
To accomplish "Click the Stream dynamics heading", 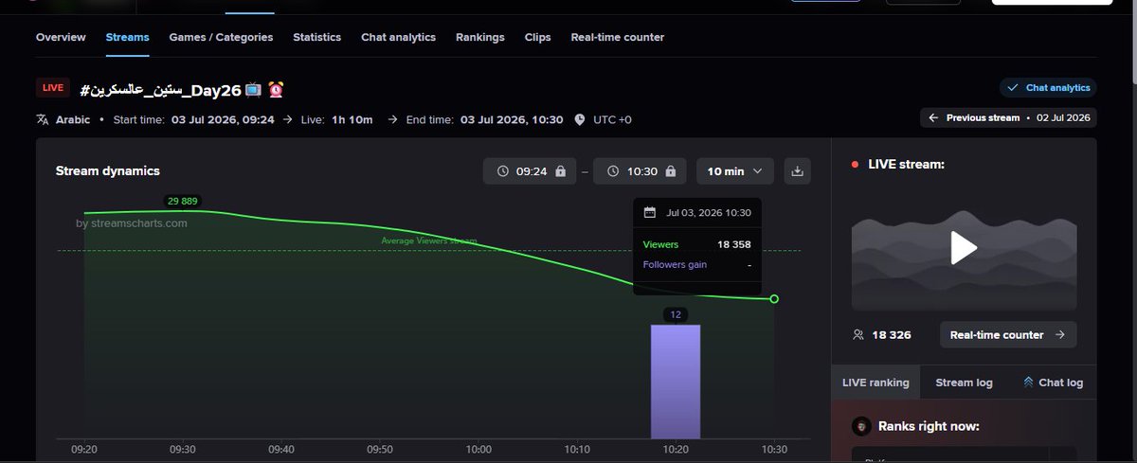I will [108, 171].
